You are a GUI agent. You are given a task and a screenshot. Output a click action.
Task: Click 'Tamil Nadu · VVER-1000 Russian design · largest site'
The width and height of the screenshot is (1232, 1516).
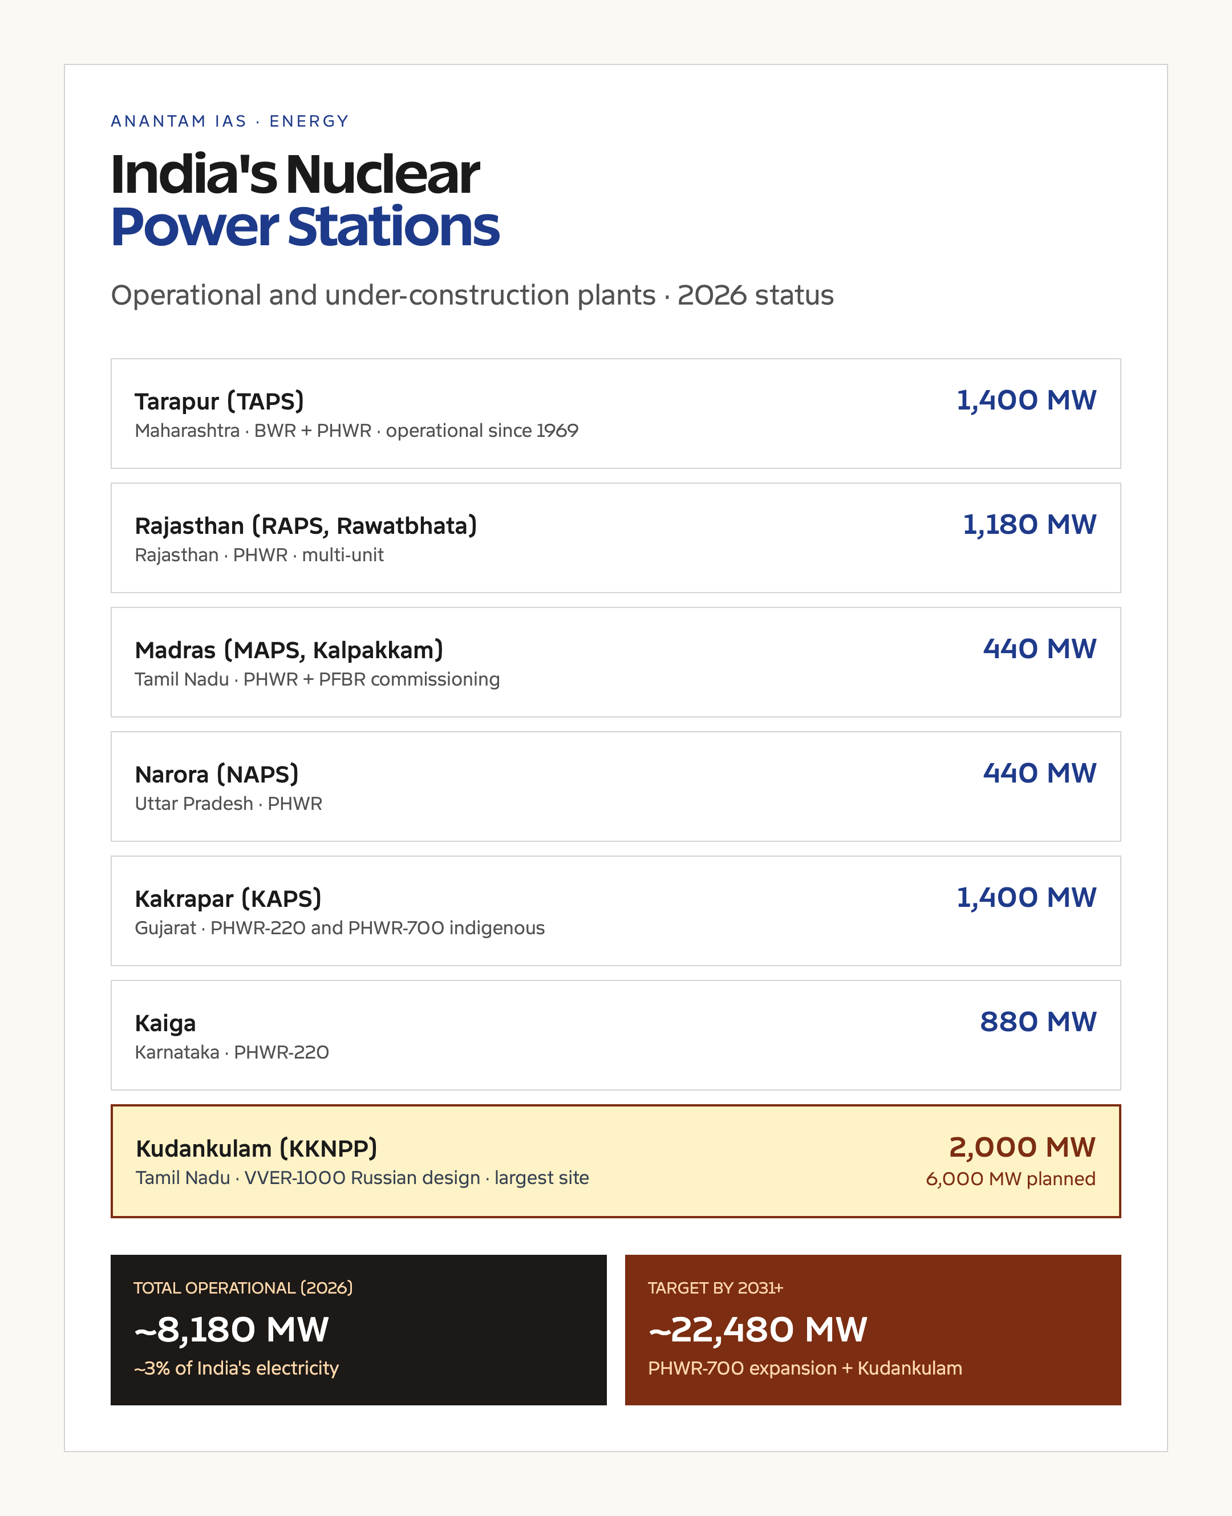363,1178
